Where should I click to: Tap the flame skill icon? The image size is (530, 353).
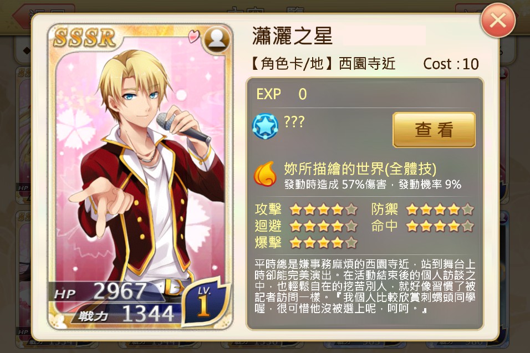pos(265,173)
